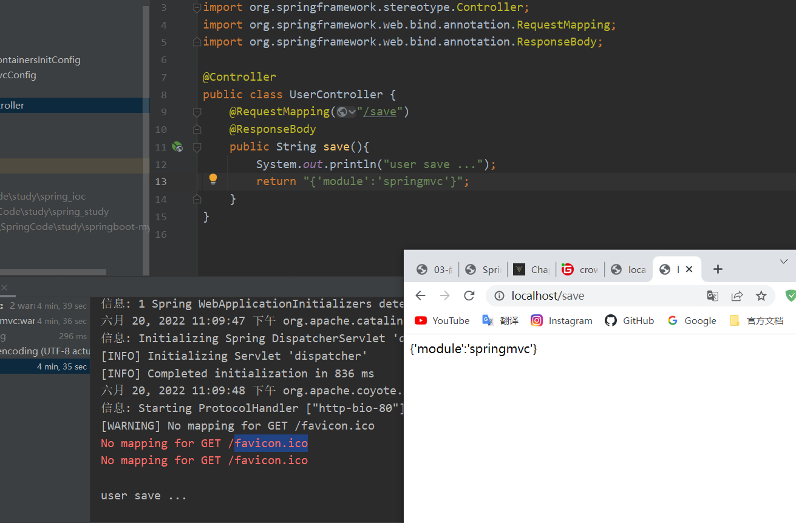Switch to the "Spri" Chrome tab
The height and width of the screenshot is (523, 796).
(483, 269)
